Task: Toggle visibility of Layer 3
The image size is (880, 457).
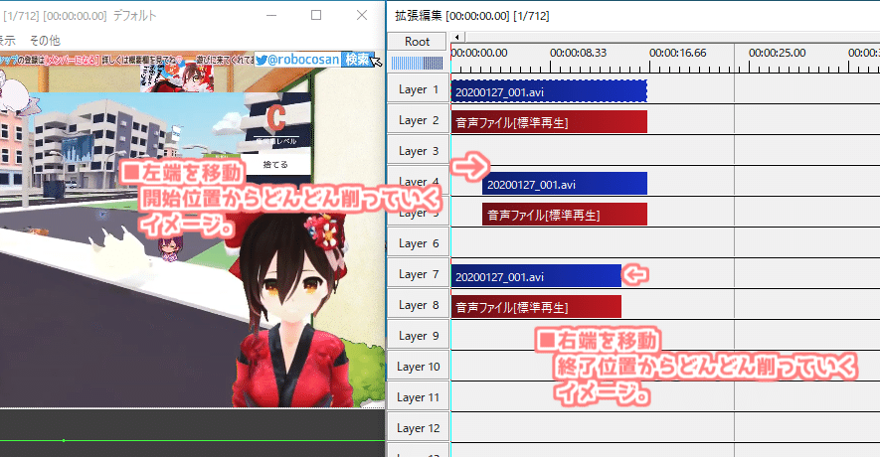Action: coord(418,151)
